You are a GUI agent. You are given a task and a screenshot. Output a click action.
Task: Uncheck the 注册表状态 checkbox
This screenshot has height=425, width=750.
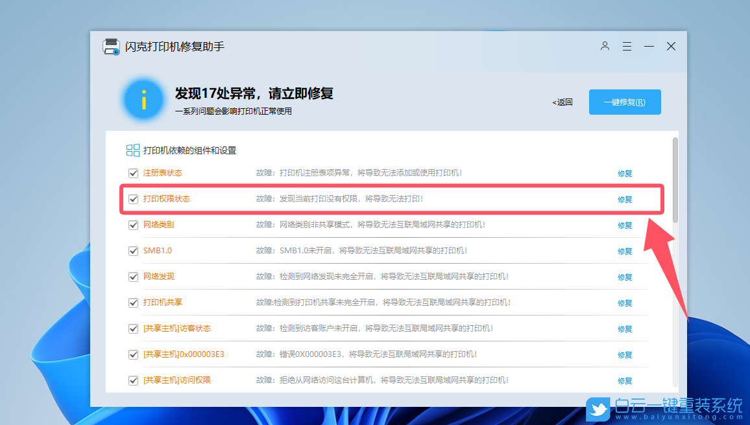point(133,173)
